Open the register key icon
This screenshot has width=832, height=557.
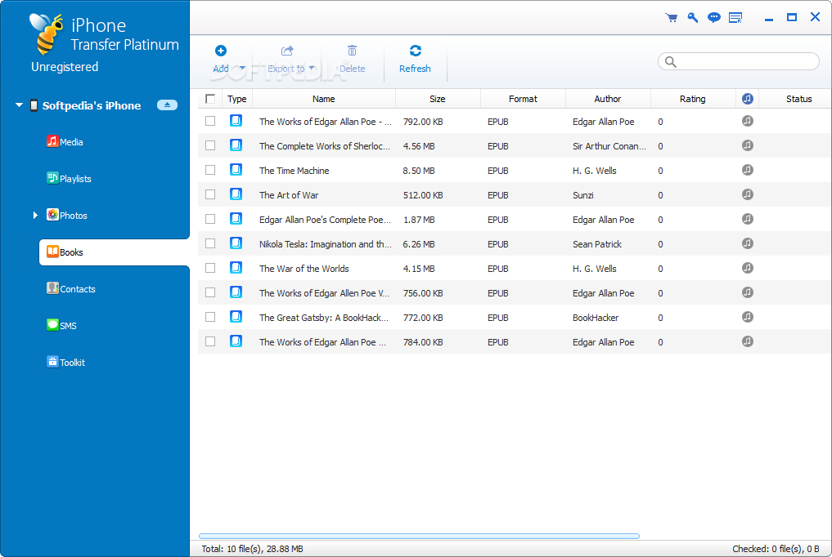pyautogui.click(x=692, y=17)
